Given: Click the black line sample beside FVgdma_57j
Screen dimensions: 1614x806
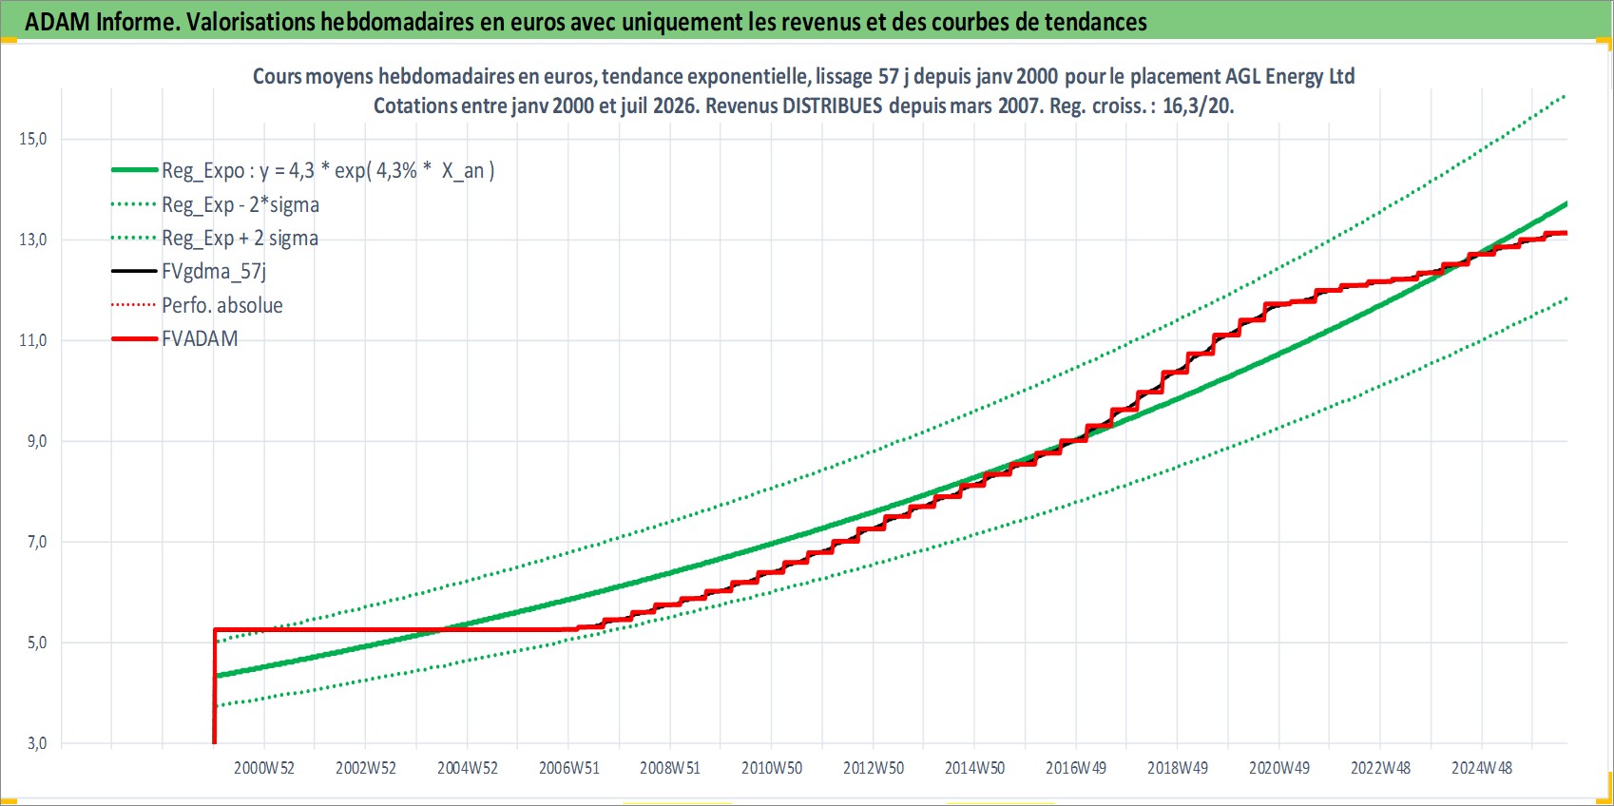Looking at the screenshot, I should pos(134,271).
